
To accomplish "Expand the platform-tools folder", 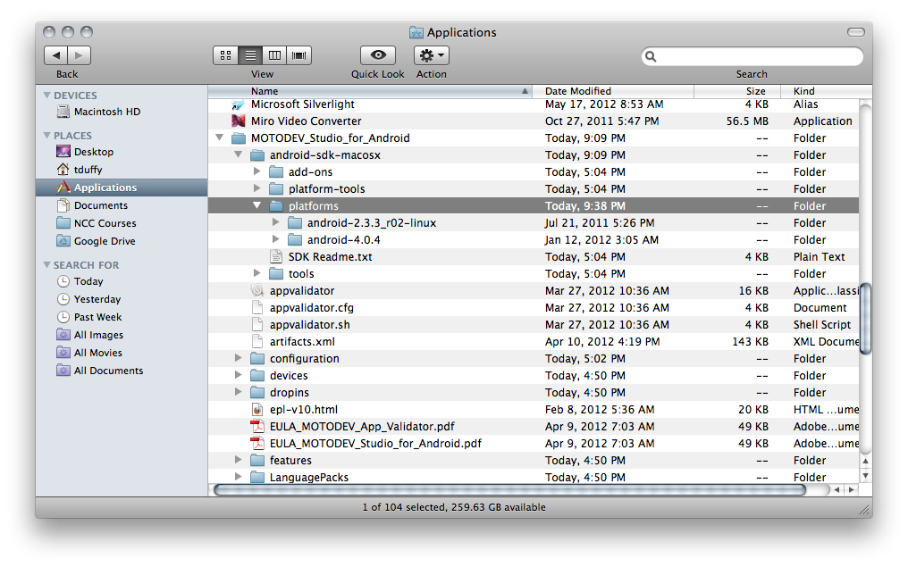I will tap(257, 188).
